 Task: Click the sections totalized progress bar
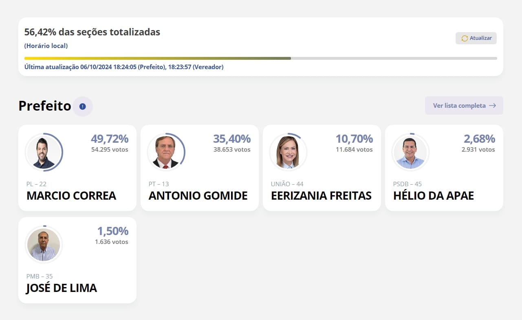tap(260, 58)
